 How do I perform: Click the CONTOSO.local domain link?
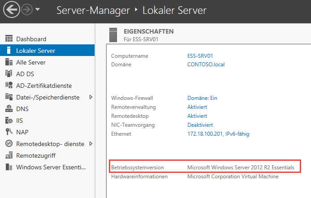click(206, 65)
